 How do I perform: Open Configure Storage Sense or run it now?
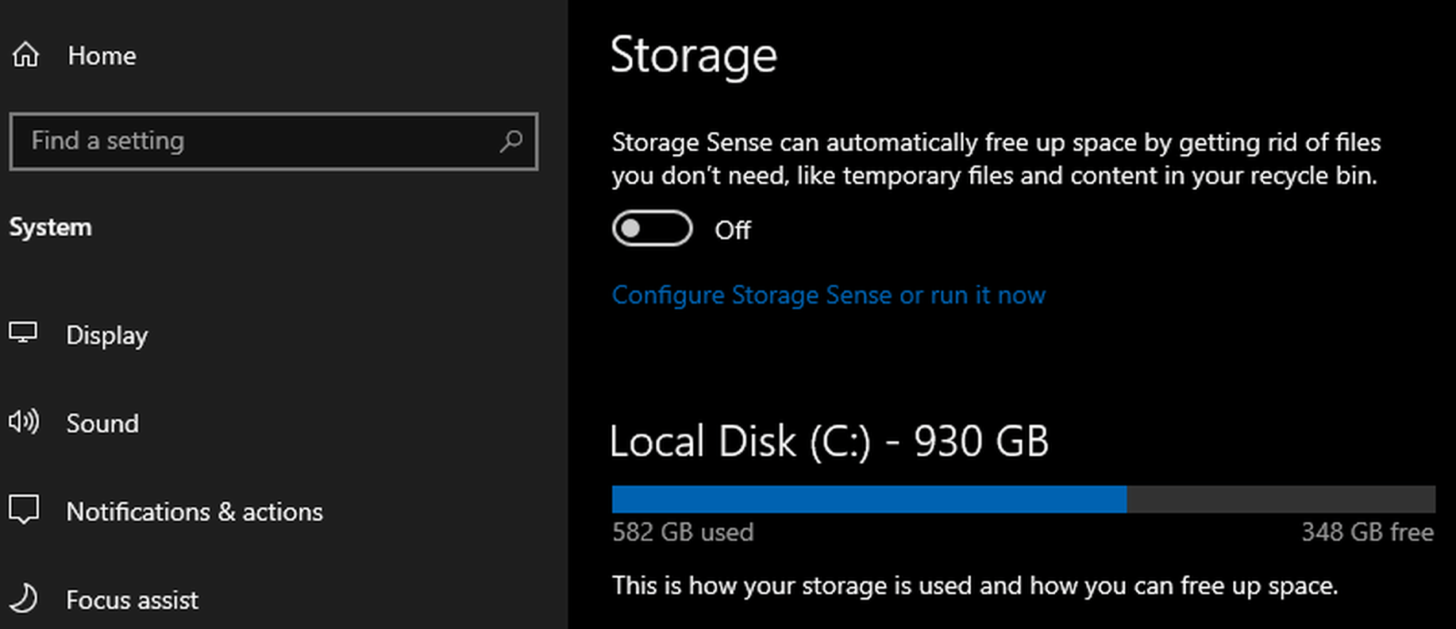click(829, 295)
